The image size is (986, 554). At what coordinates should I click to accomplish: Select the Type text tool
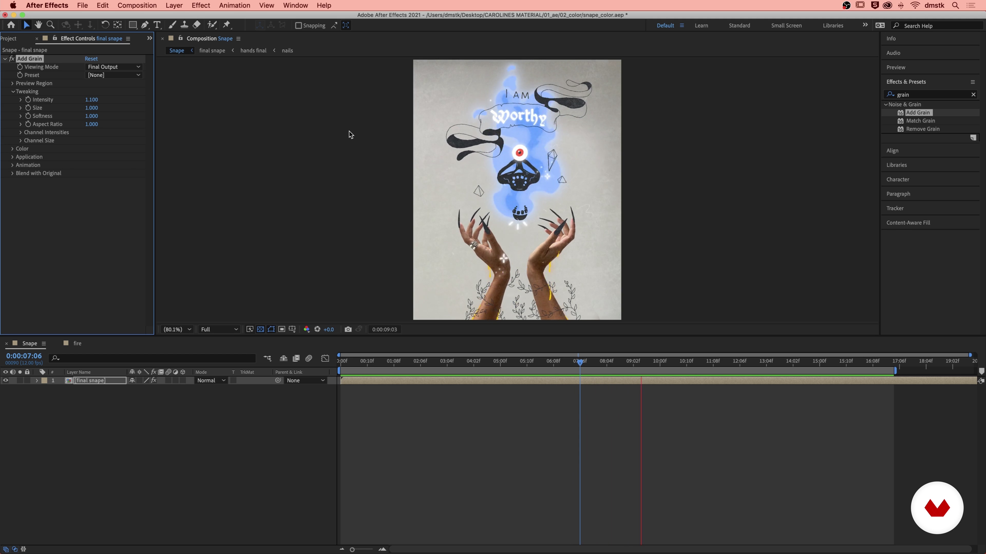tap(157, 25)
